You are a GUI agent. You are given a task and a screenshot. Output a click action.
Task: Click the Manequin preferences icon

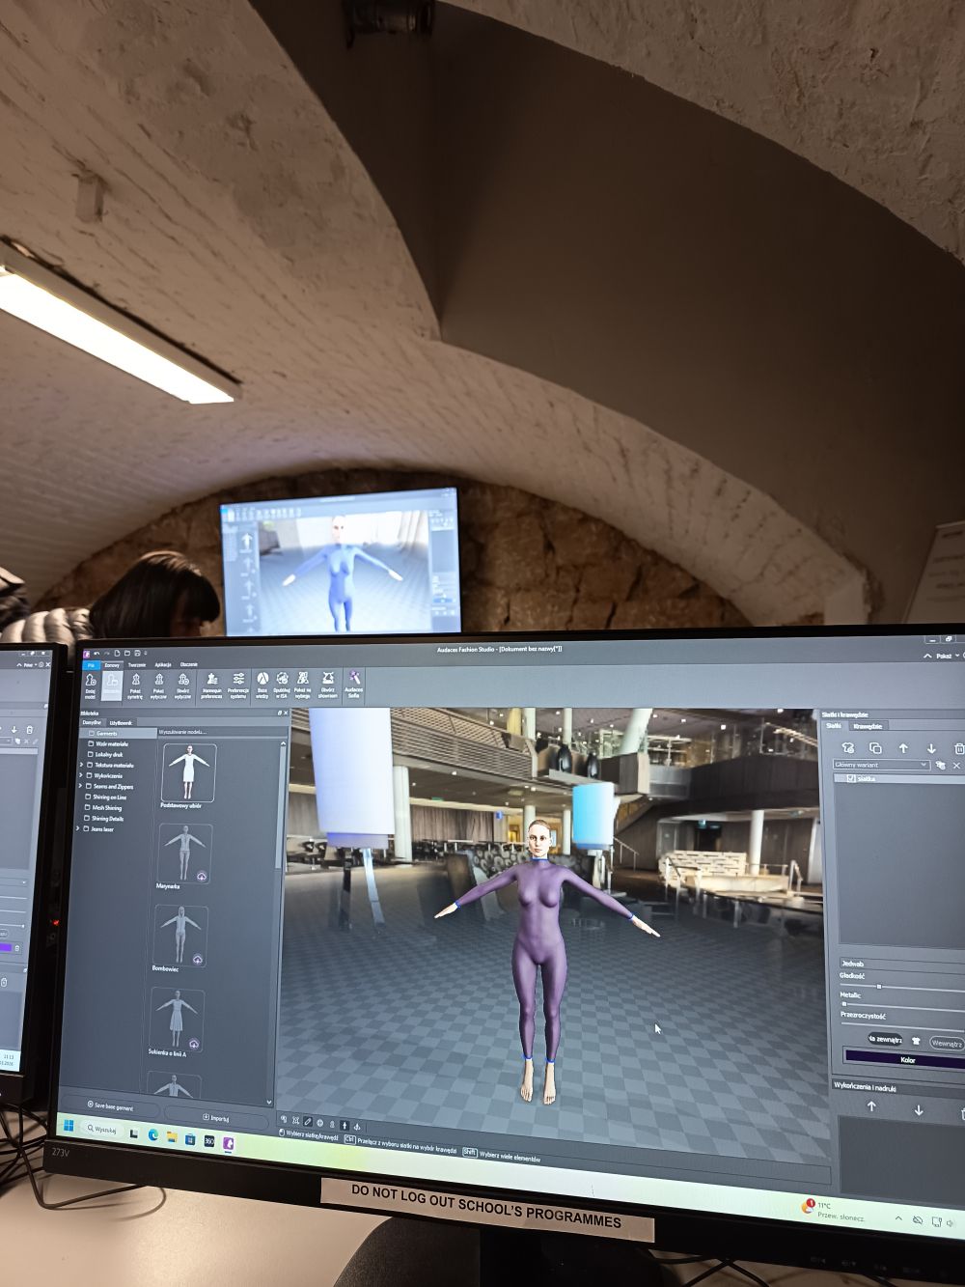(211, 684)
